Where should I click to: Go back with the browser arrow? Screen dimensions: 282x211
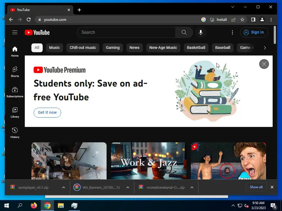pyautogui.click(x=11, y=20)
